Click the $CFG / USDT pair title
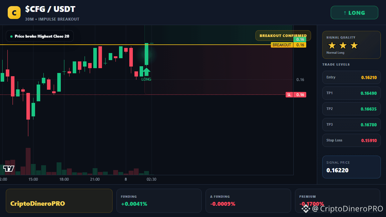 point(50,10)
